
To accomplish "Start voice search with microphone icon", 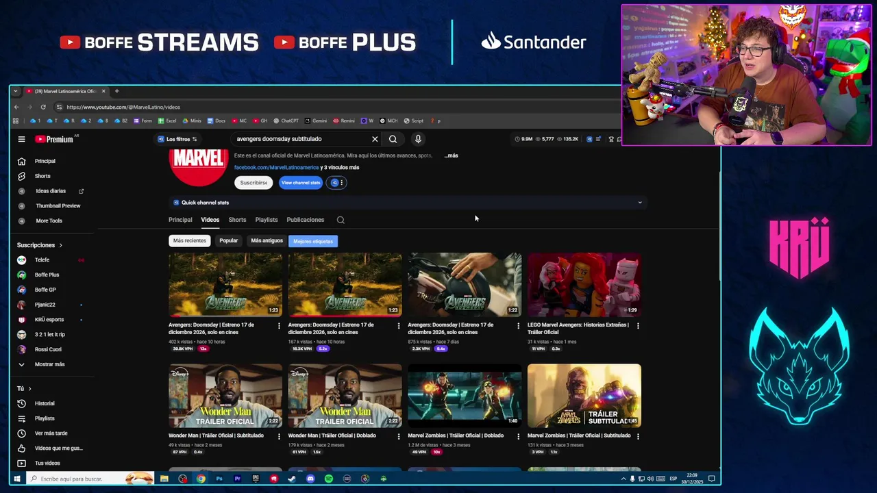I will click(418, 139).
